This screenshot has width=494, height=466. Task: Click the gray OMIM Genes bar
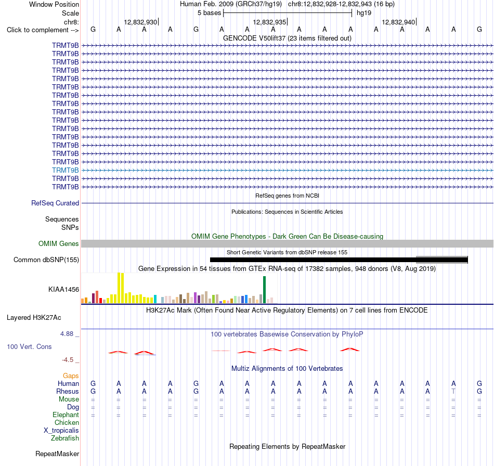tap(287, 243)
